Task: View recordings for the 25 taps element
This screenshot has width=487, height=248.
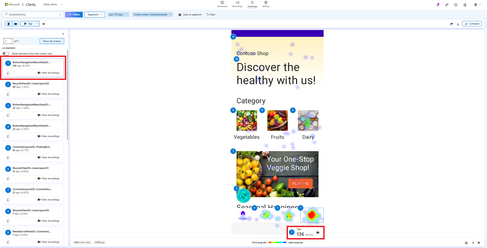Action: click(49, 136)
